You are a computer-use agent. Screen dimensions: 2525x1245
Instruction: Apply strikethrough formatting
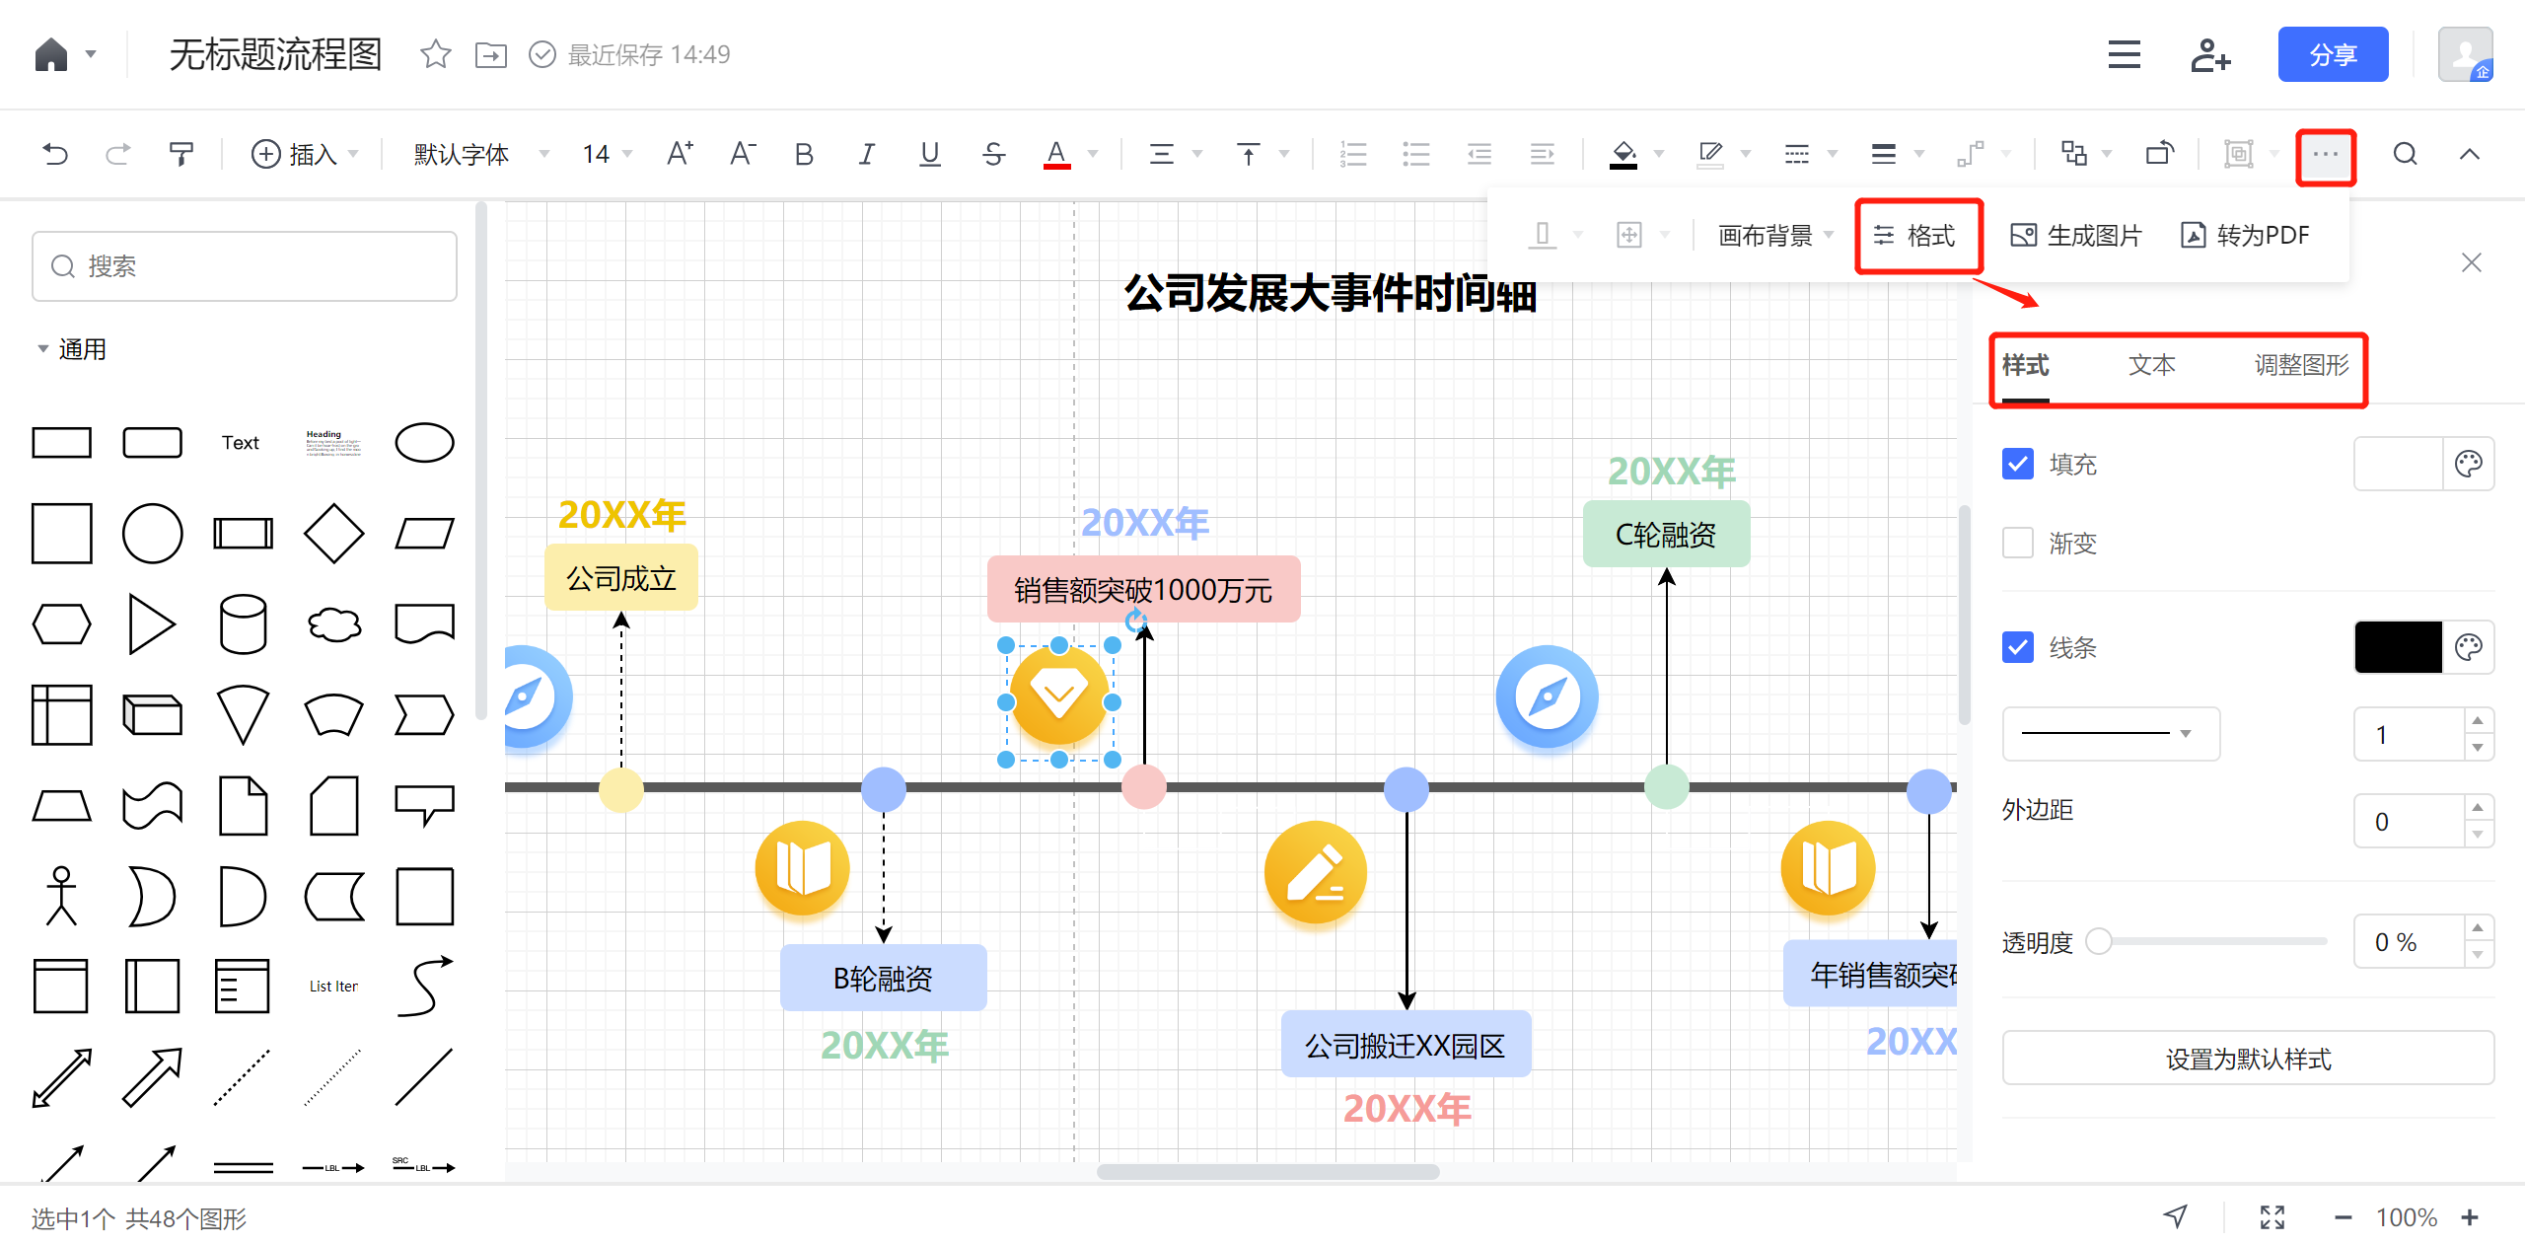click(x=993, y=154)
